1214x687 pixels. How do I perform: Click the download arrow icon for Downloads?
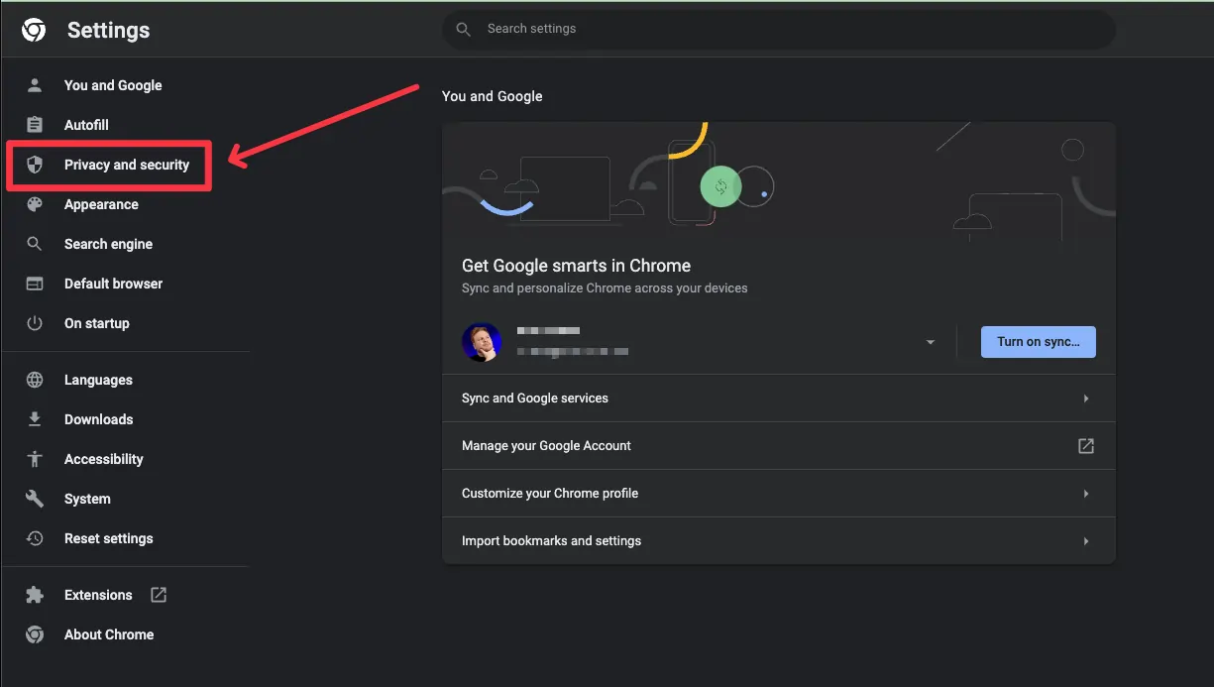click(35, 419)
